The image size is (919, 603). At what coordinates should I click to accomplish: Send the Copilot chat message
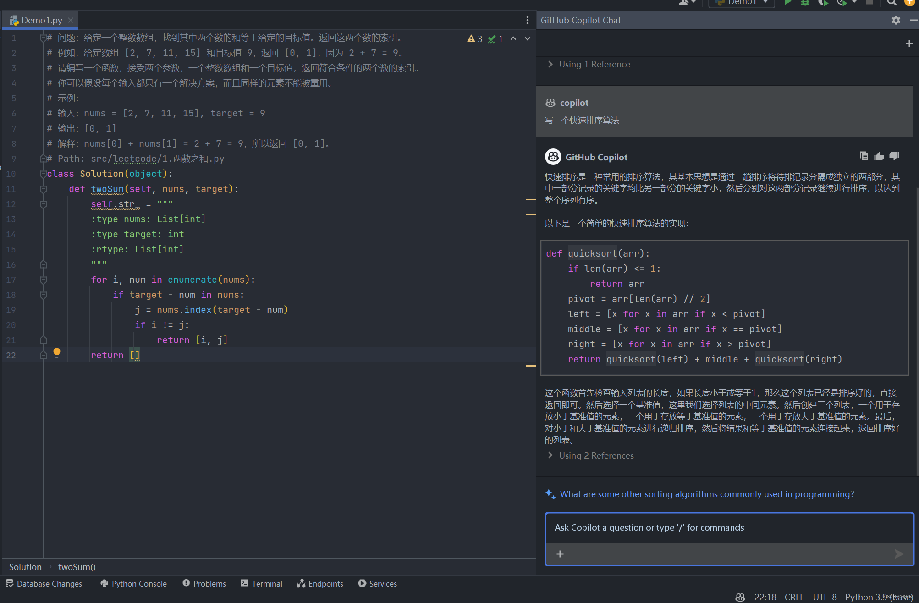[x=899, y=554]
